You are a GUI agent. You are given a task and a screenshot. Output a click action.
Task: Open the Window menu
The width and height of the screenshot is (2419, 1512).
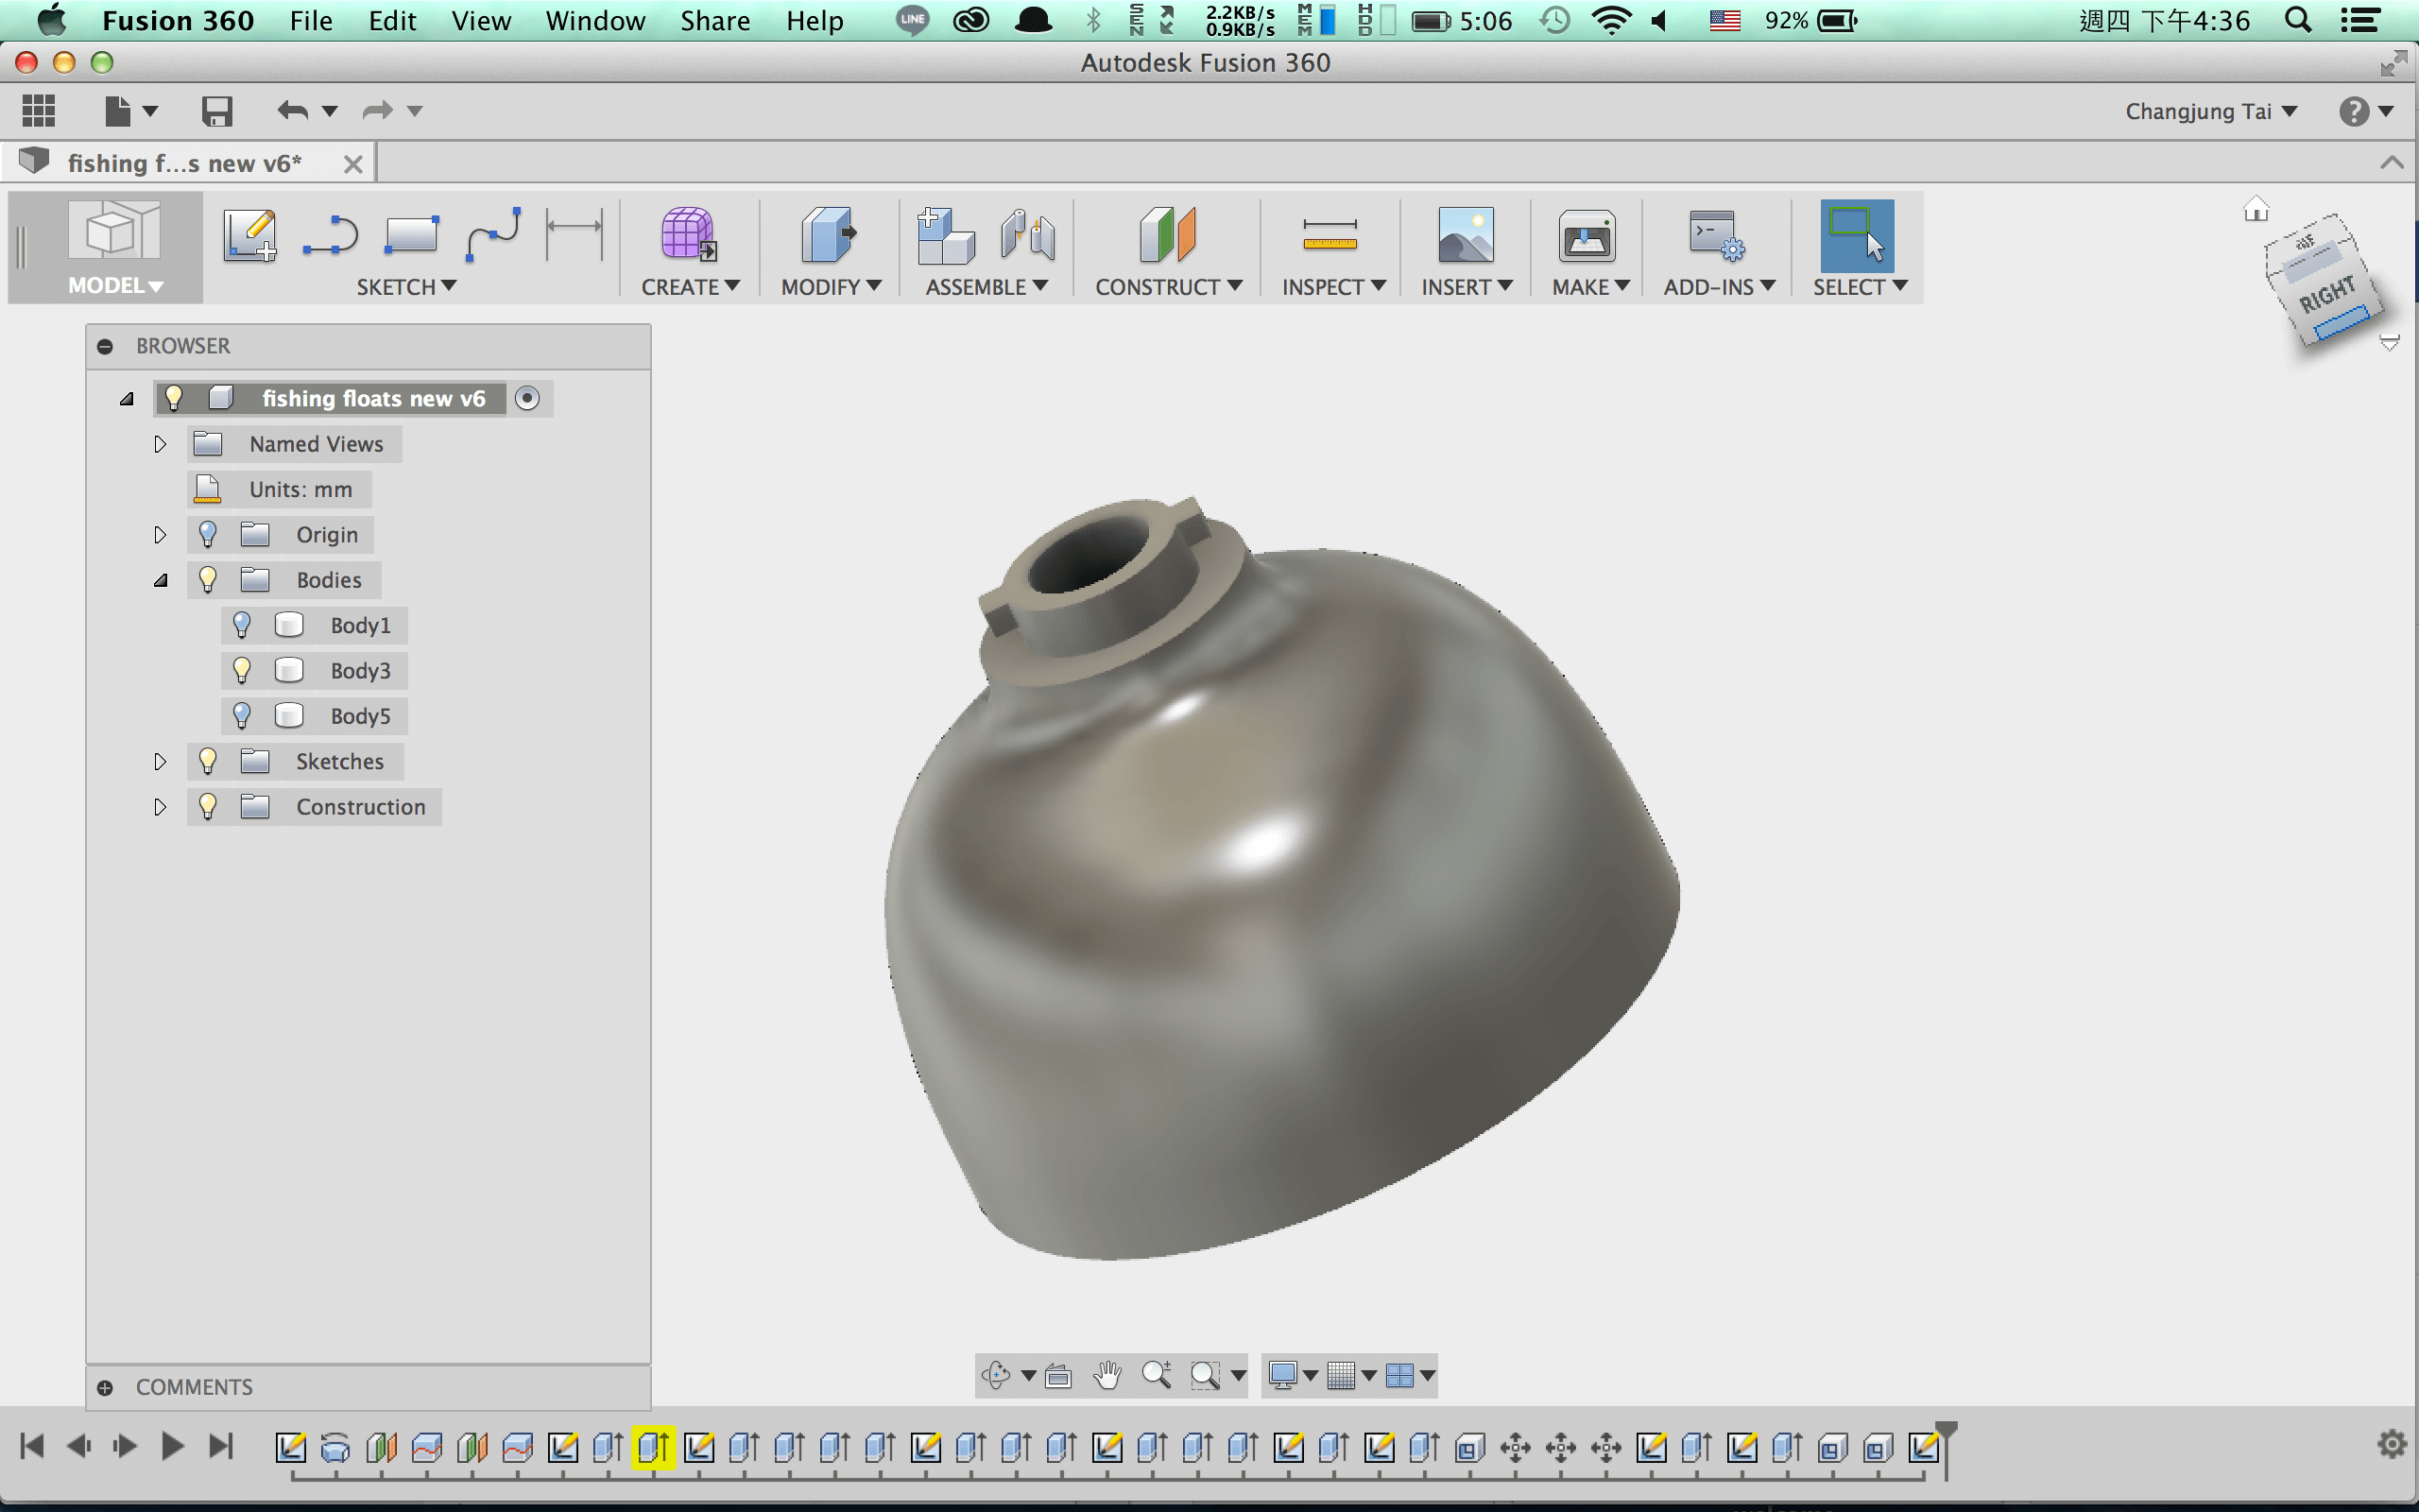(x=594, y=20)
